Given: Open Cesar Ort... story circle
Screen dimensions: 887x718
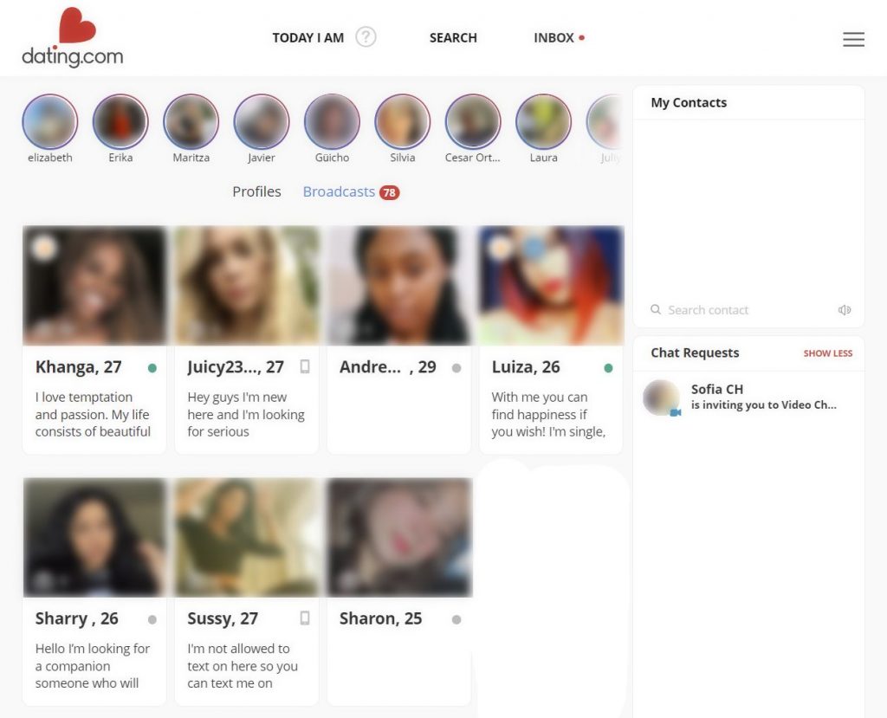Looking at the screenshot, I should [x=473, y=121].
